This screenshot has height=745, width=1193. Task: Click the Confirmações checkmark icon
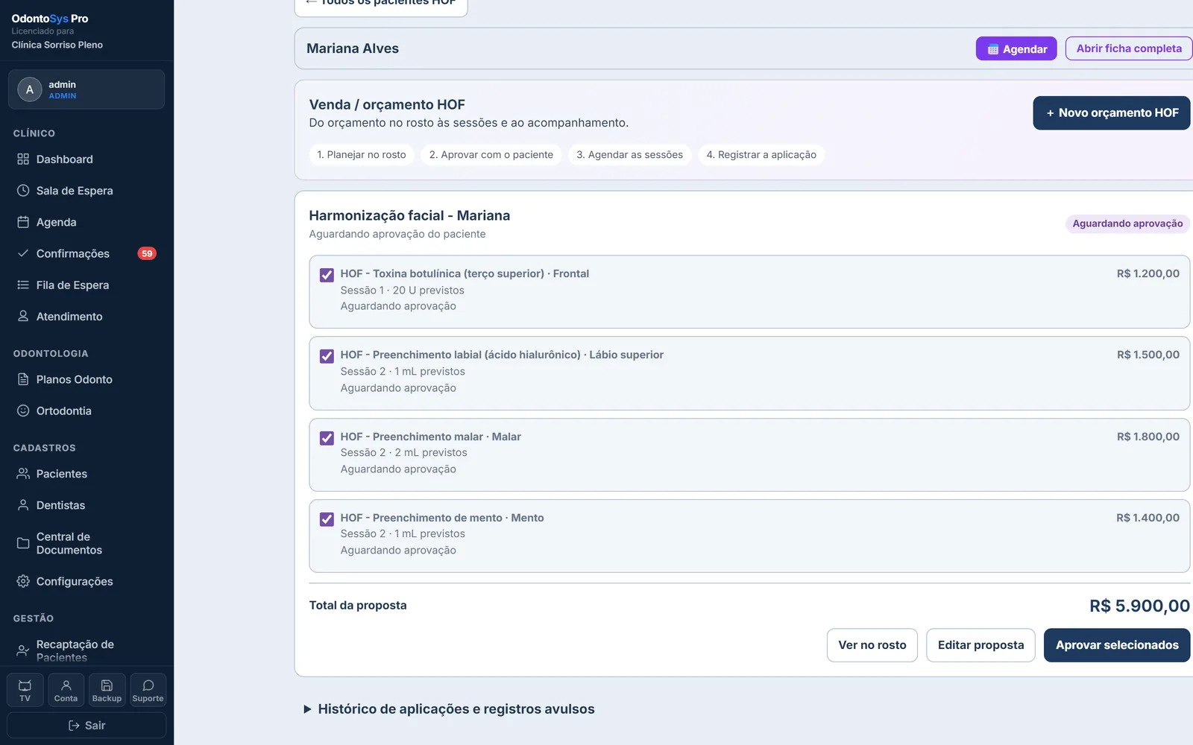point(23,253)
